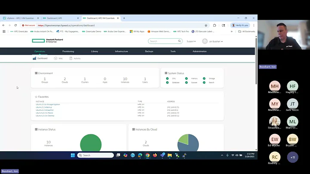This screenshot has height=174, width=310.
Task: Open the Windows Start menu
Action: coord(73,155)
